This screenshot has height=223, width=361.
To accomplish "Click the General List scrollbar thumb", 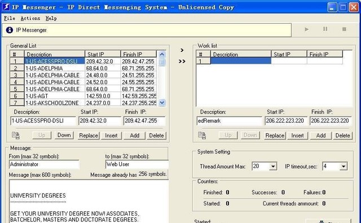I will pos(162,62).
